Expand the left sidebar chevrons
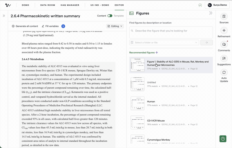 coord(4,16)
